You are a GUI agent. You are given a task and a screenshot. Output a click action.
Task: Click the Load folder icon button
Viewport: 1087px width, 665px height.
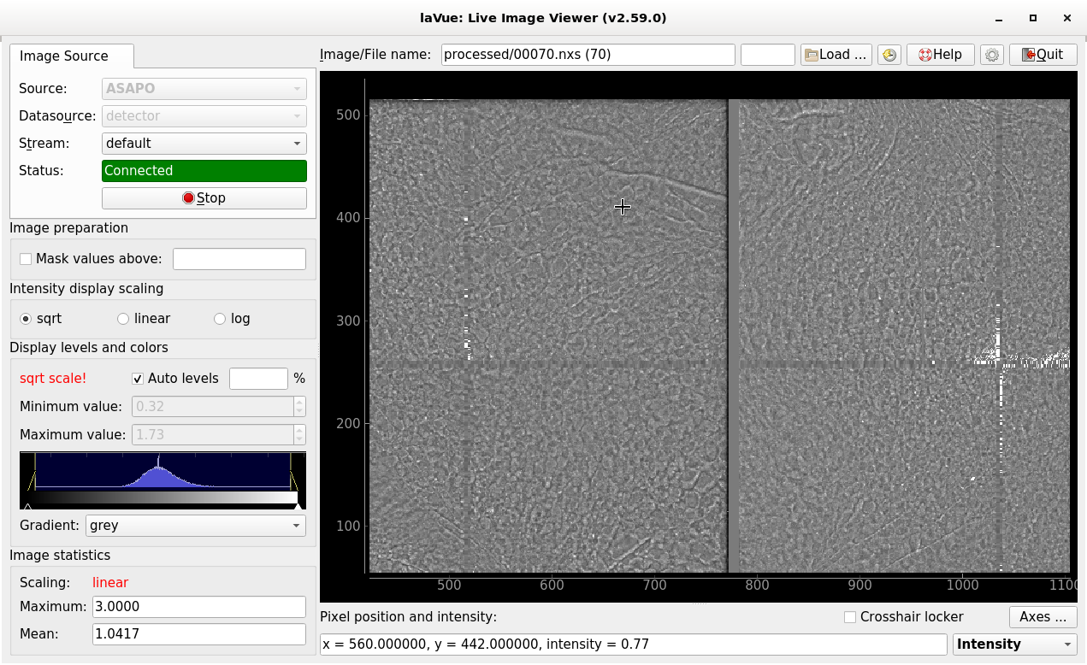coord(836,55)
